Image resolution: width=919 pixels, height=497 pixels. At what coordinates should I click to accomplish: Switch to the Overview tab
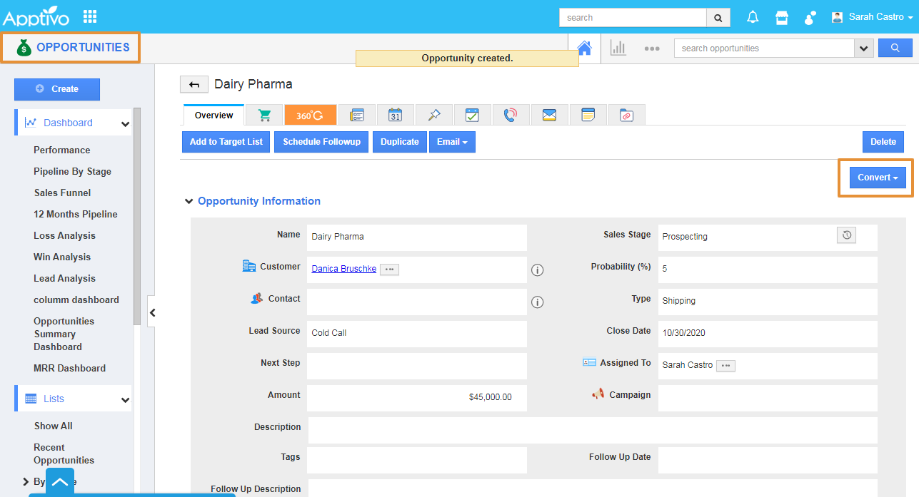pos(214,116)
